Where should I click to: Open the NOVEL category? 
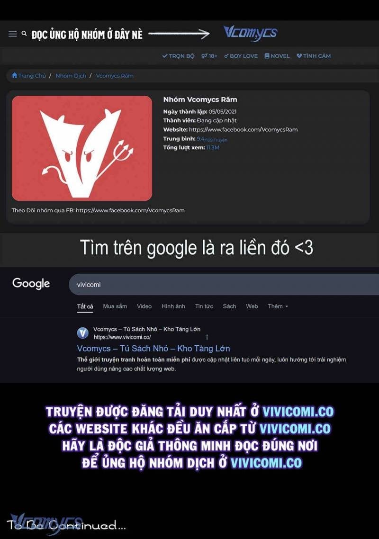point(277,56)
